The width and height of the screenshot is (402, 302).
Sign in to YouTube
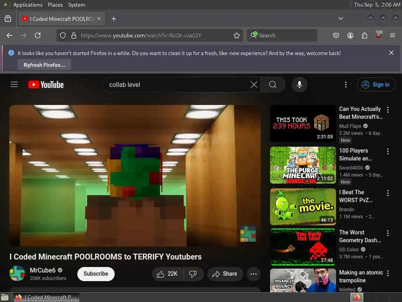click(x=376, y=85)
